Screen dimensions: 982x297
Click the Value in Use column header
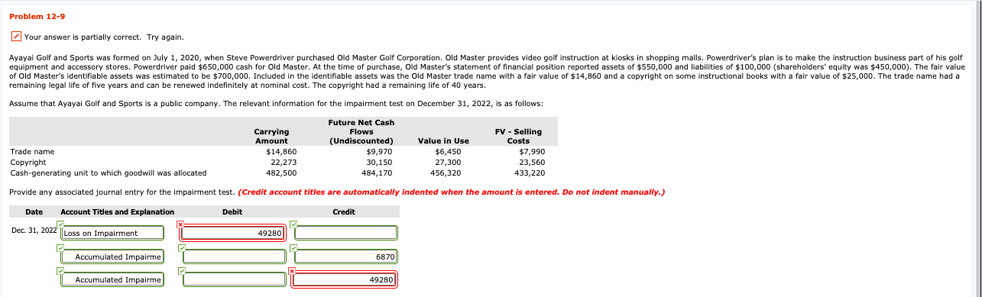[443, 141]
